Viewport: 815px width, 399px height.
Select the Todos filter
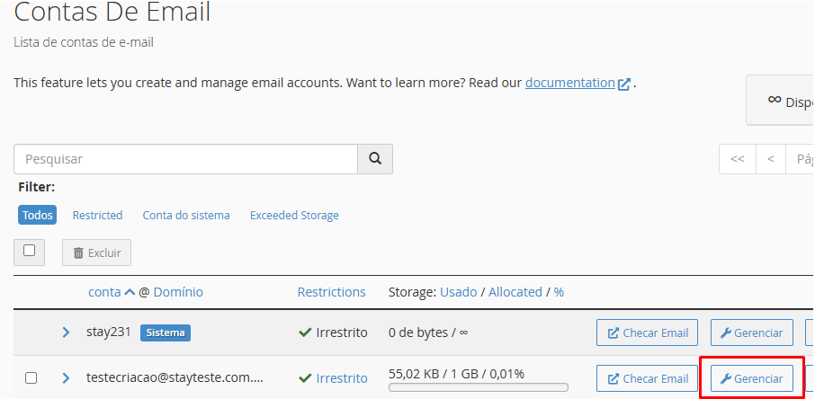click(x=37, y=216)
